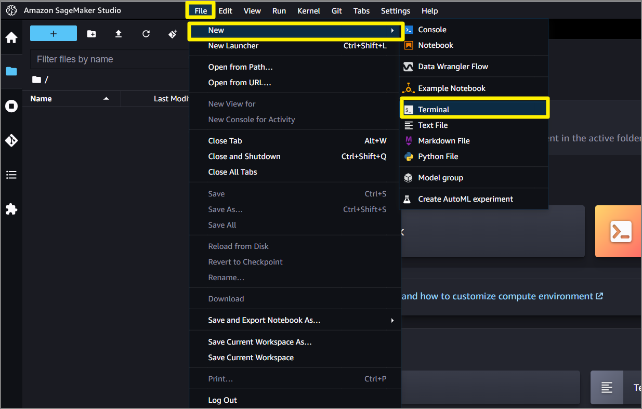Click the Model group cube icon

[x=409, y=178]
